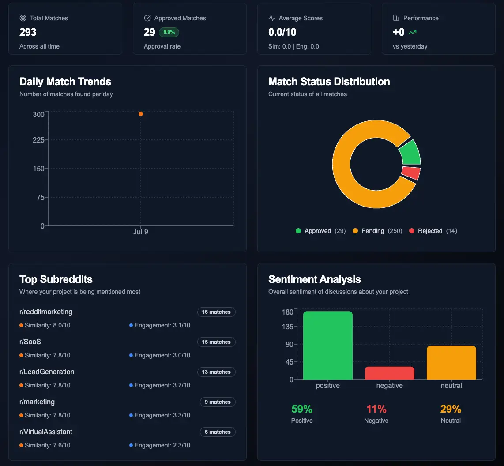The width and height of the screenshot is (504, 466).
Task: Click the orange data point for Jul 9
Action: pyautogui.click(x=141, y=114)
